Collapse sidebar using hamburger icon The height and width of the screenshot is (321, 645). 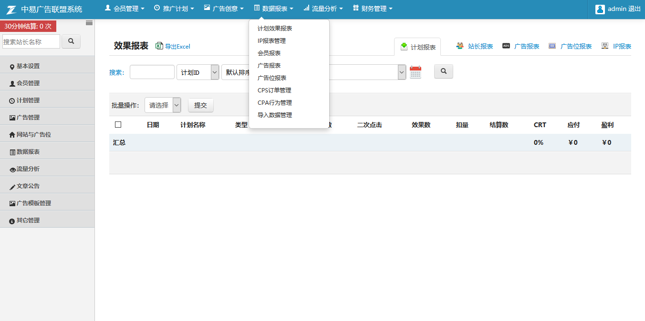pos(89,23)
